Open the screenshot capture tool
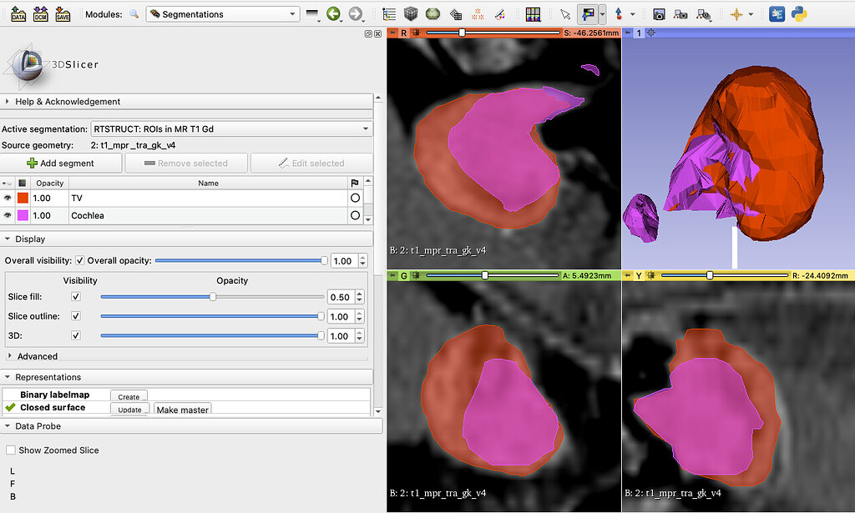855x513 pixels. click(659, 13)
